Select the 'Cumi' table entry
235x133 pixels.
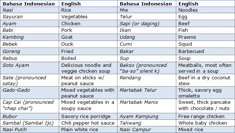tap(147, 44)
